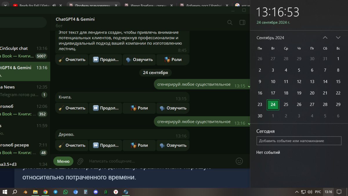Open Yandex Browser from the taskbar
The image size is (348, 196).
click(116, 192)
